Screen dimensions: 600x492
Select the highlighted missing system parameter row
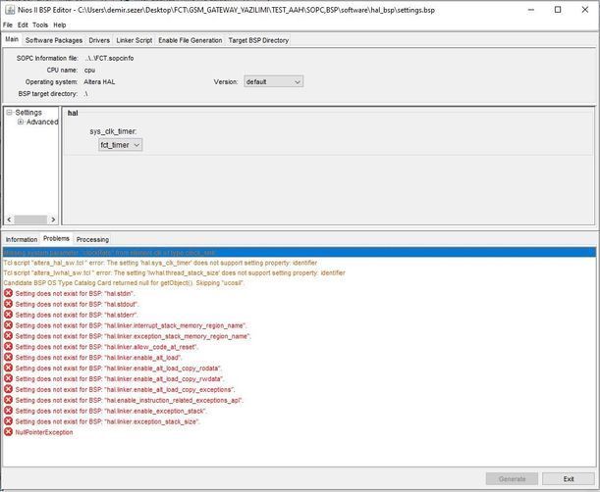[300, 253]
